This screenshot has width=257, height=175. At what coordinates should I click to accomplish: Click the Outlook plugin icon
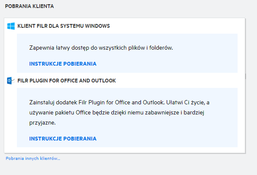coord(11,80)
